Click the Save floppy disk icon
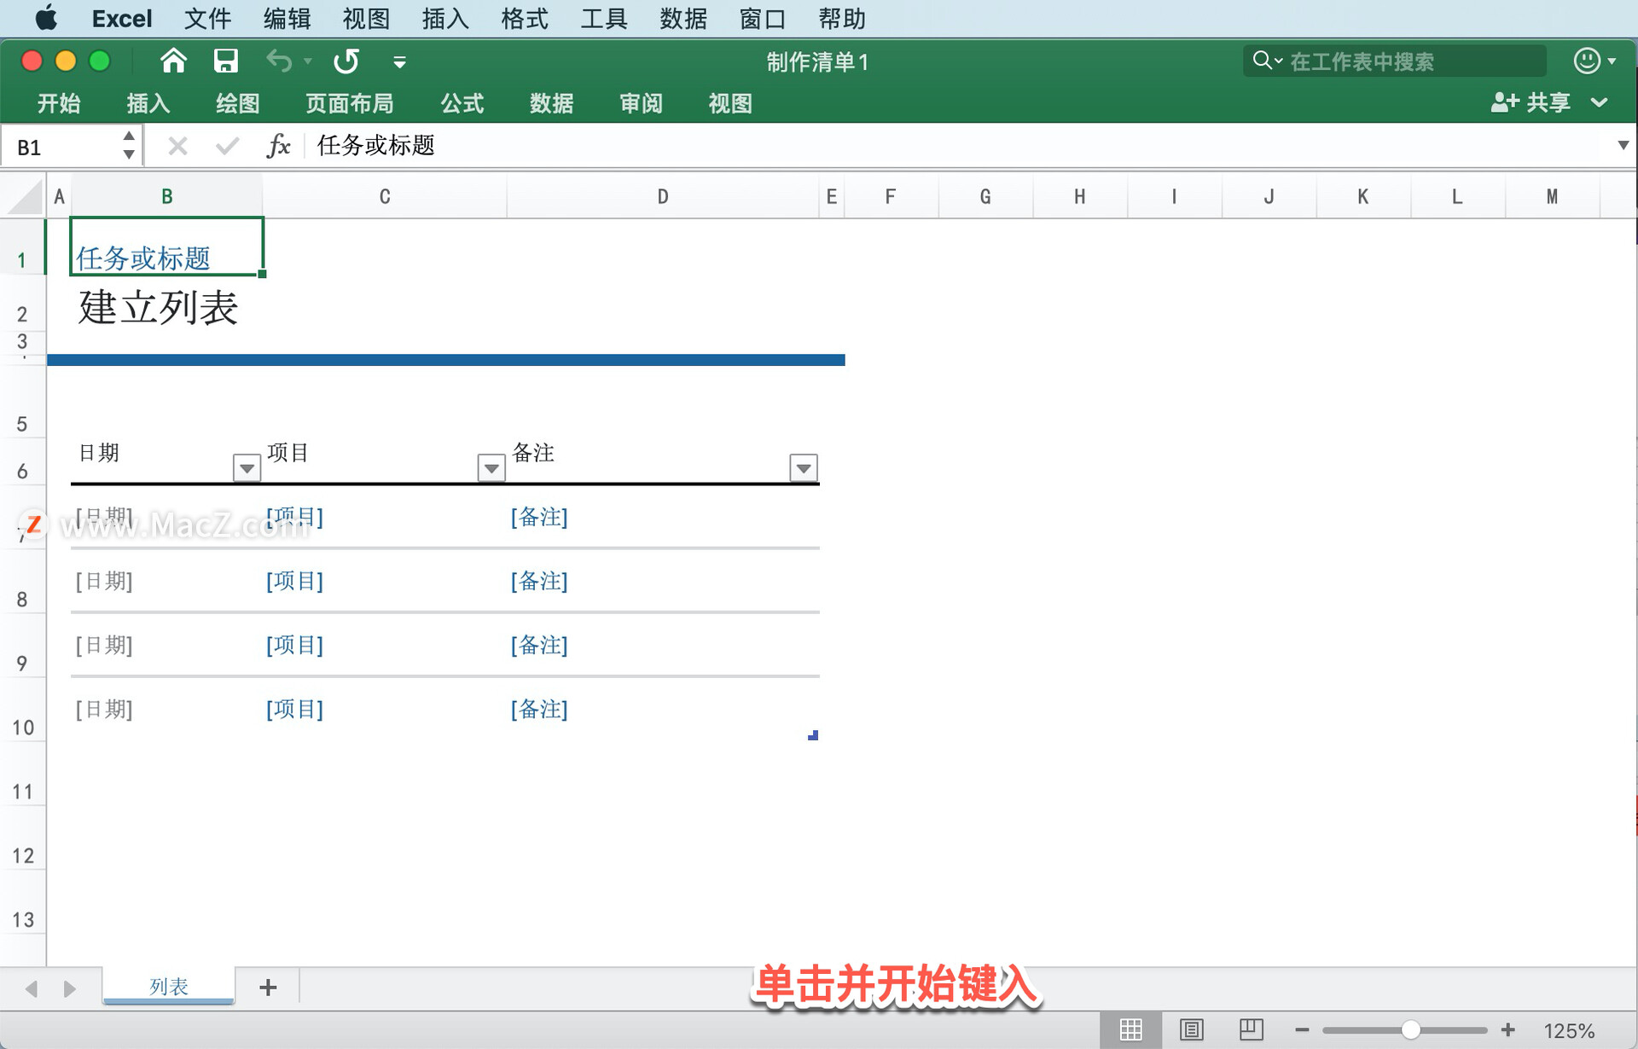 [x=225, y=61]
